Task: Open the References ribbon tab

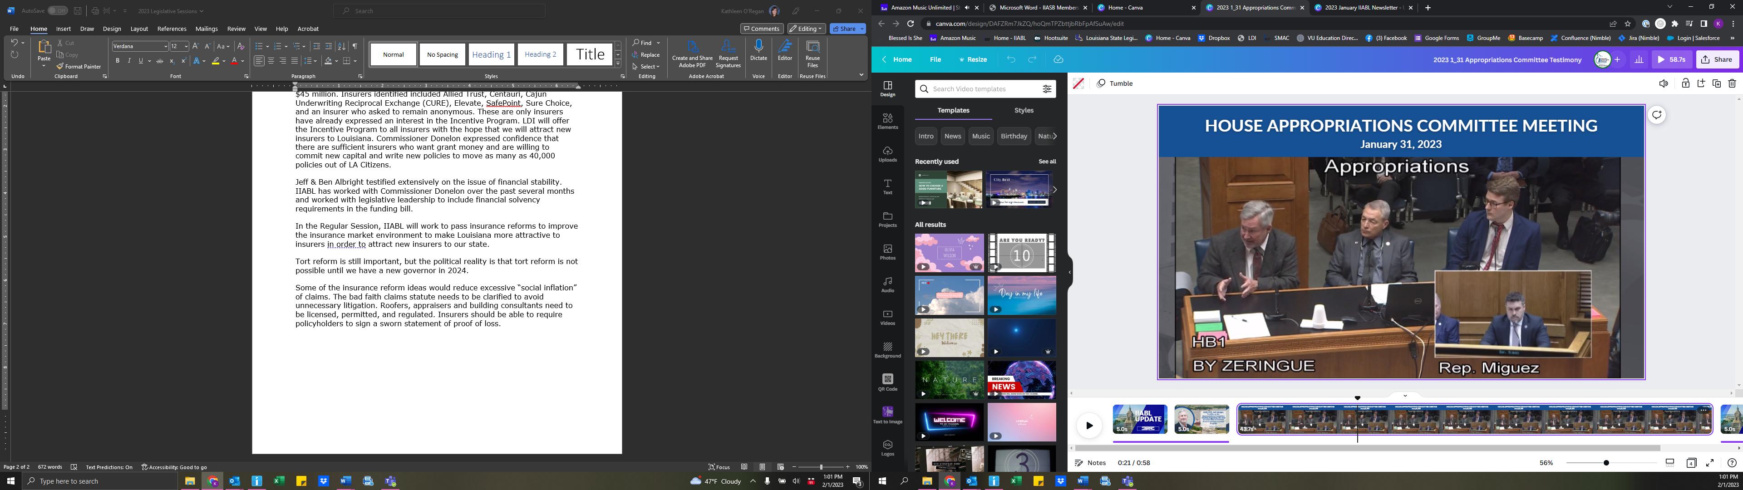Action: point(171,29)
